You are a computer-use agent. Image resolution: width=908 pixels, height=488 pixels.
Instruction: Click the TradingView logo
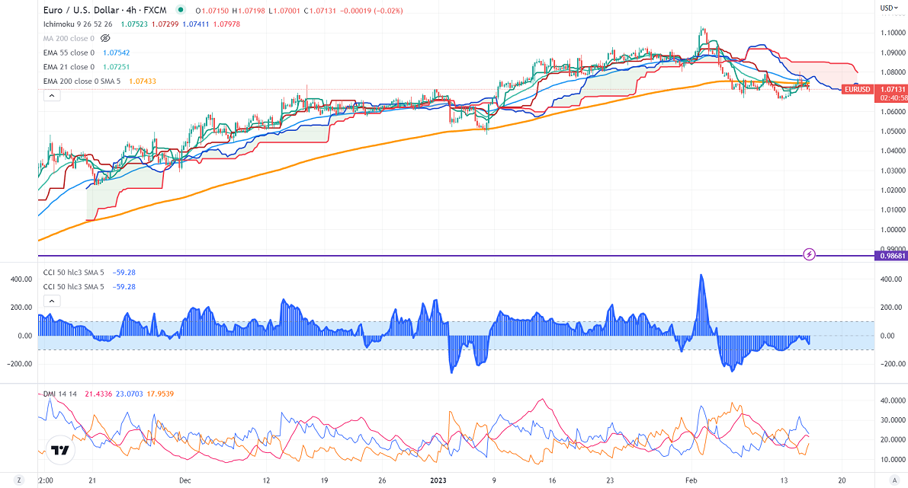coord(58,450)
